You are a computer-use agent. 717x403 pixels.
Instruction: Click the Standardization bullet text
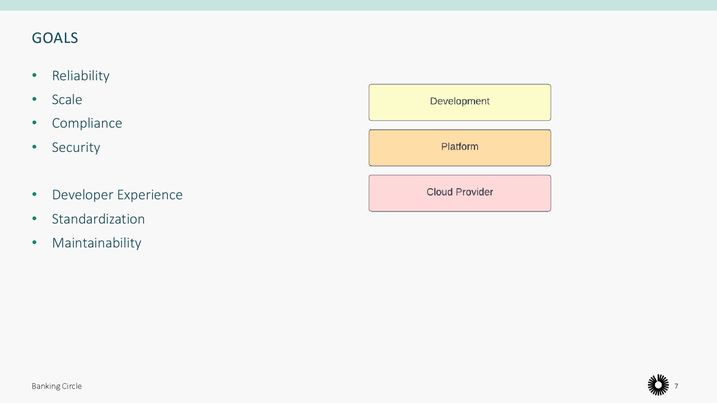pos(98,219)
